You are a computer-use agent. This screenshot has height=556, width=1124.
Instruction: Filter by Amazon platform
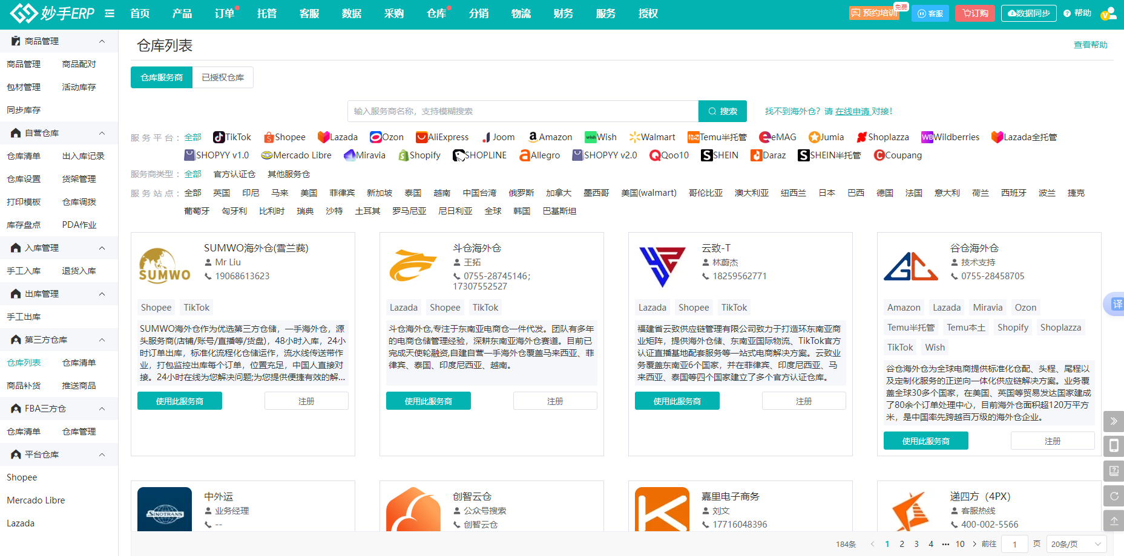click(x=550, y=137)
